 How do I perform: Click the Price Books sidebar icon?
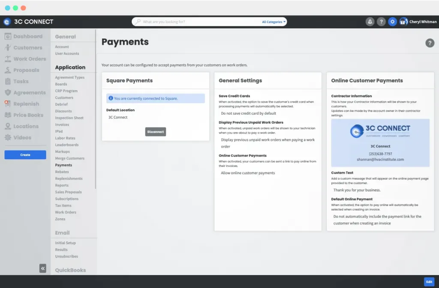8,115
